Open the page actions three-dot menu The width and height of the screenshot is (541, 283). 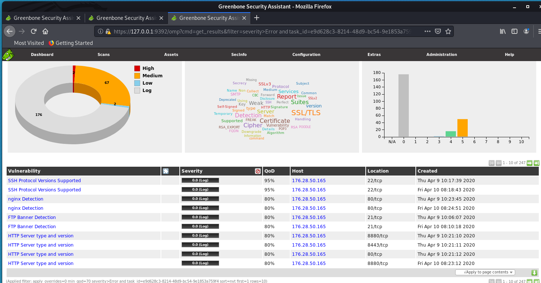(x=428, y=31)
